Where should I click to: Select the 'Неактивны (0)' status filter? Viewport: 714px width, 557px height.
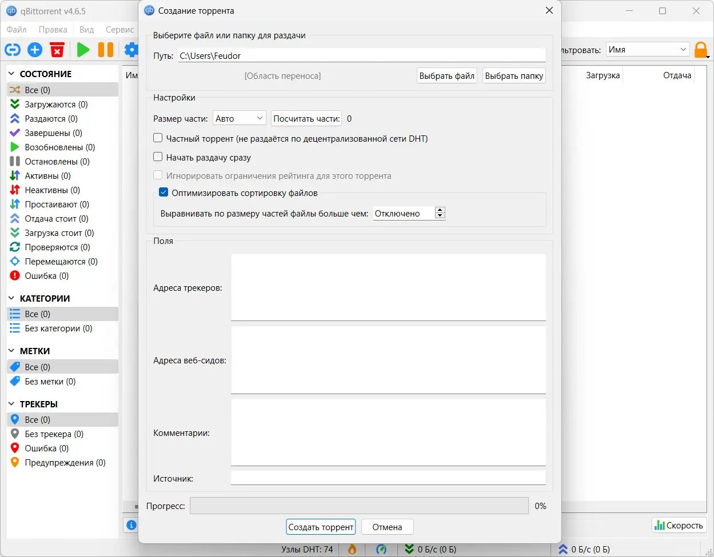62,190
